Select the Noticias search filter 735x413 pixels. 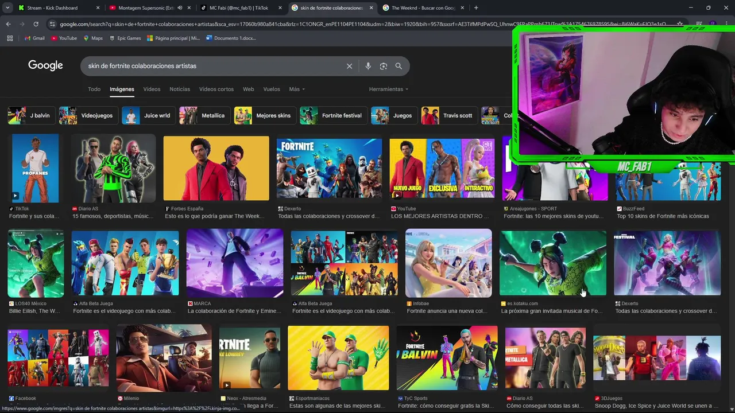coord(180,89)
